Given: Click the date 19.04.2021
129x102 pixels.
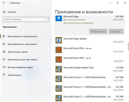Looking at the screenshot, I should coord(118,42).
